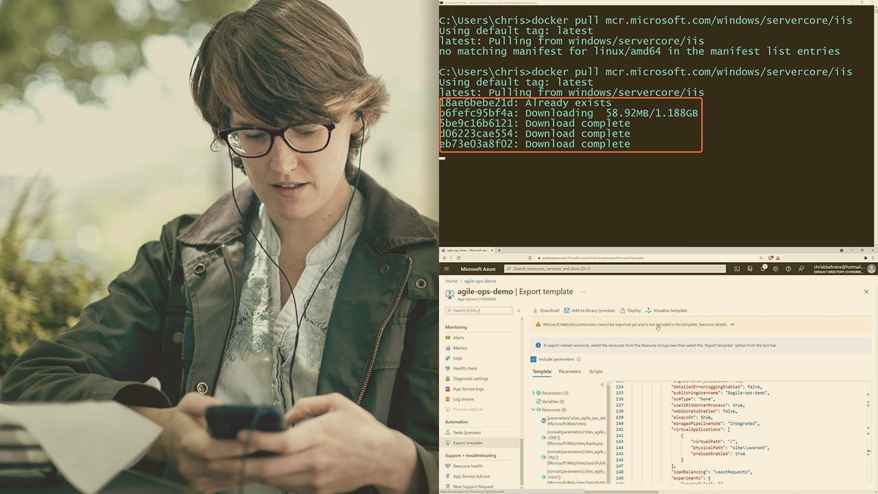Open Azure portal settings gear
Screen dimensions: 878x494
[775, 269]
